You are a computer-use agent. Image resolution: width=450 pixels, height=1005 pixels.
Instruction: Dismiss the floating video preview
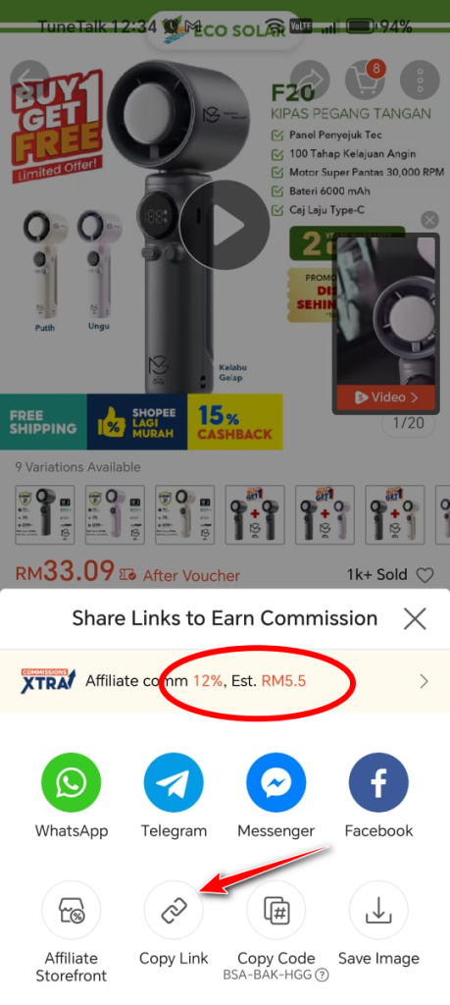pyautogui.click(x=430, y=221)
